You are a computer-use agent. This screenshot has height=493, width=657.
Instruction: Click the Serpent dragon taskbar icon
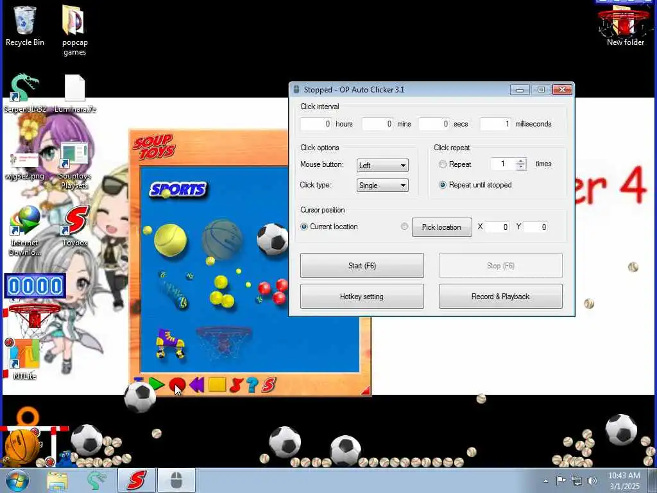tap(96, 480)
